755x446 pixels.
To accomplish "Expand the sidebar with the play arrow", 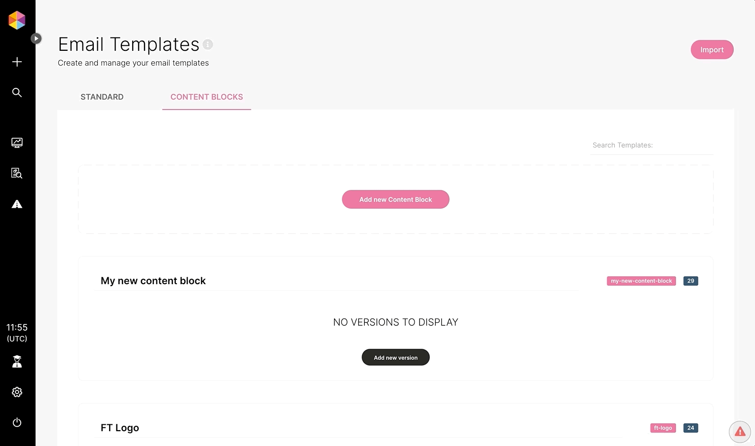I will (36, 38).
